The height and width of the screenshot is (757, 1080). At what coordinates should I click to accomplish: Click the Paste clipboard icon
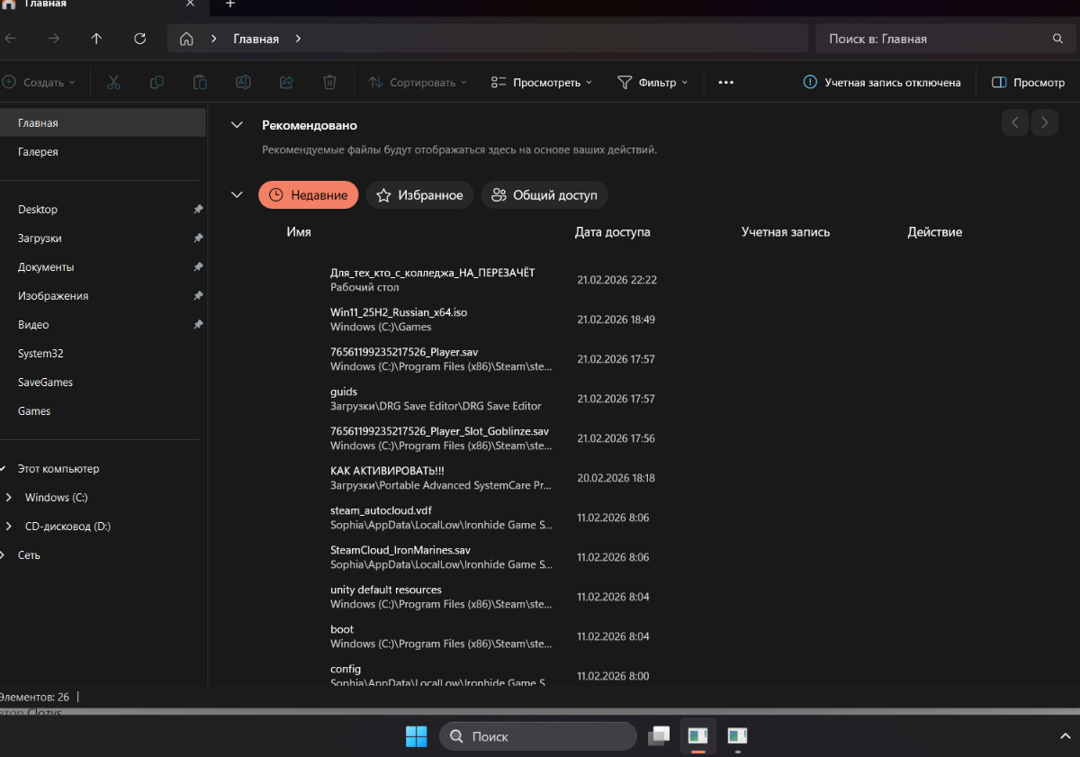pyautogui.click(x=200, y=82)
